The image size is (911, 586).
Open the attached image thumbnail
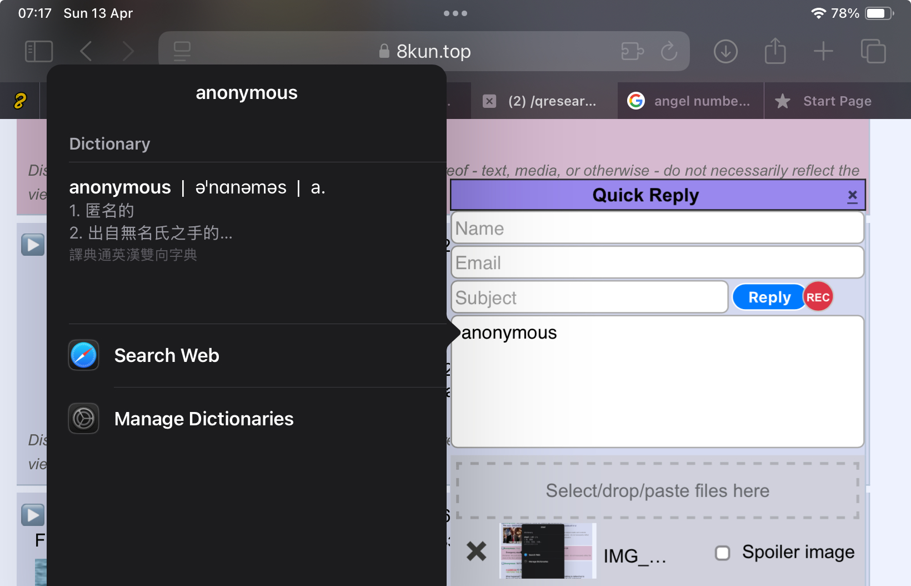pos(548,551)
